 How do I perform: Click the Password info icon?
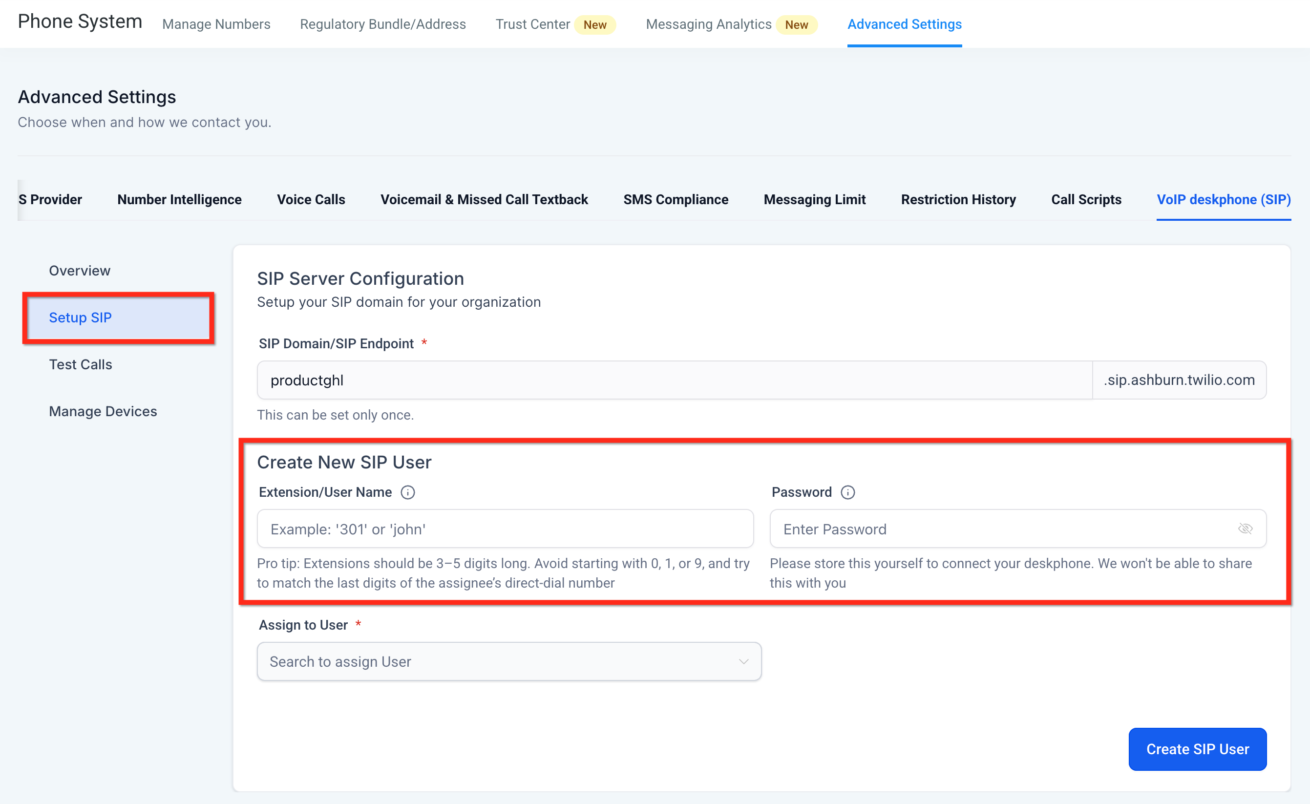(847, 492)
